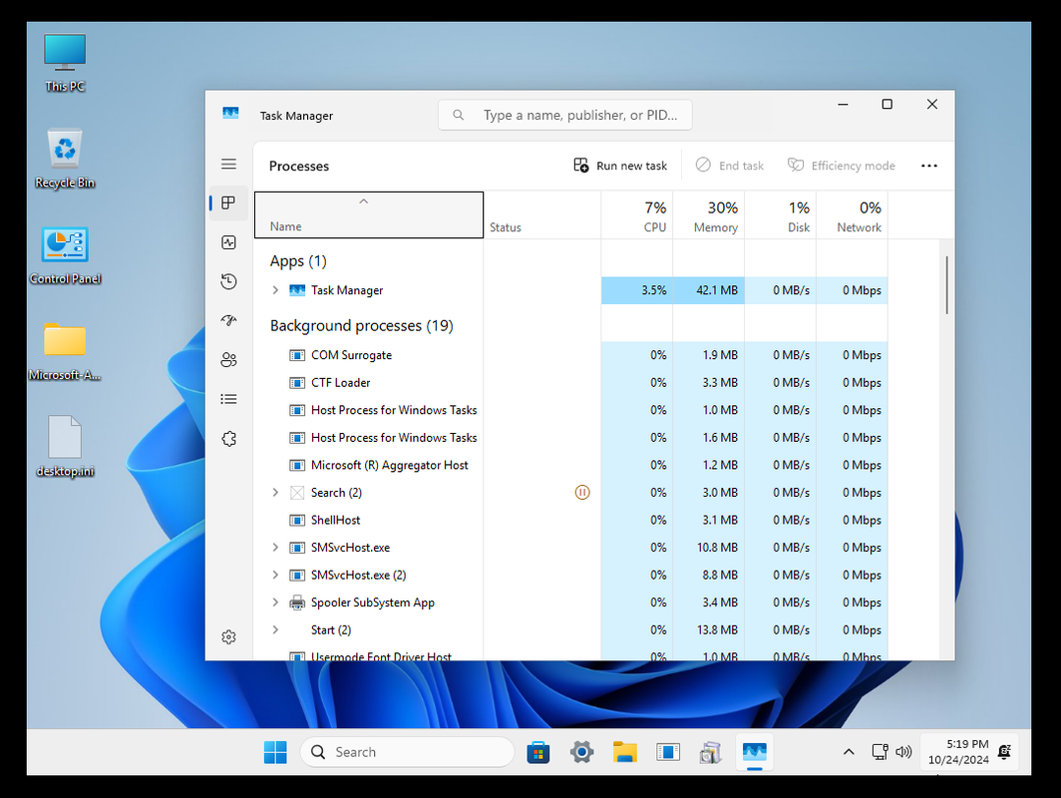The image size is (1061, 798).
Task: Click the 3.5% CPU cell of Task Manager
Action: click(x=637, y=290)
